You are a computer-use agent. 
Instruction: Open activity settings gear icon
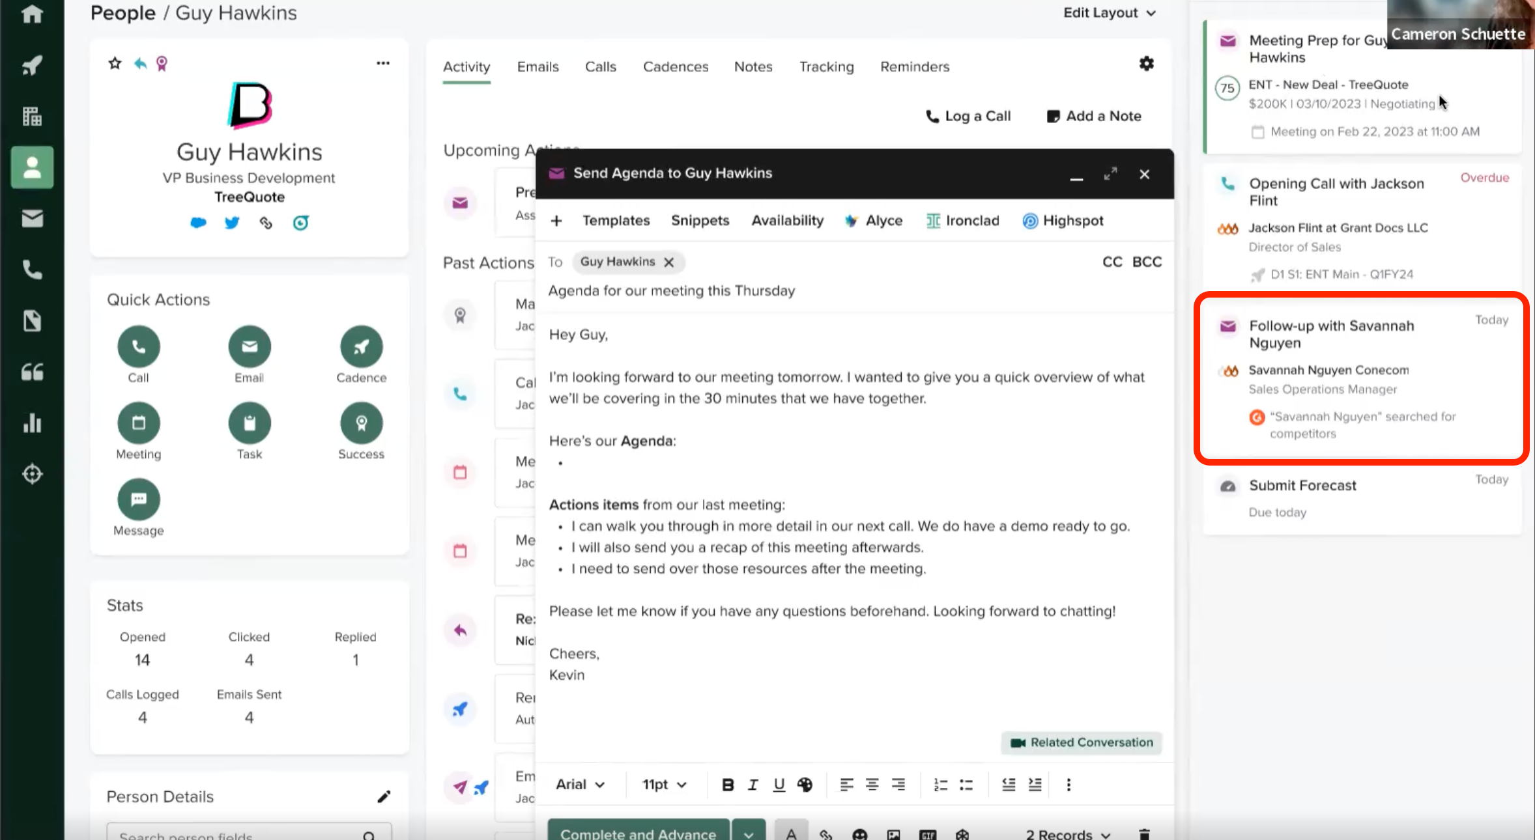tap(1146, 64)
